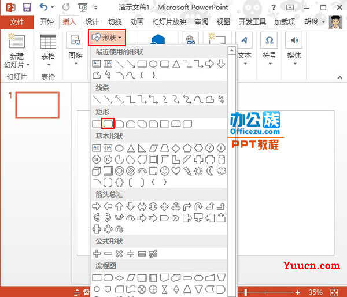This screenshot has height=297, width=347.
Task: Open the 开发工具 Developer tab
Action: coord(252,22)
